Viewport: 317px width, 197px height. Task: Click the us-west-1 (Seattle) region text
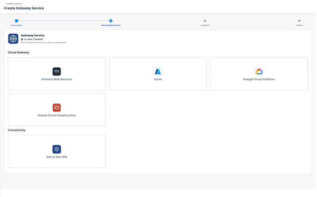point(33,39)
